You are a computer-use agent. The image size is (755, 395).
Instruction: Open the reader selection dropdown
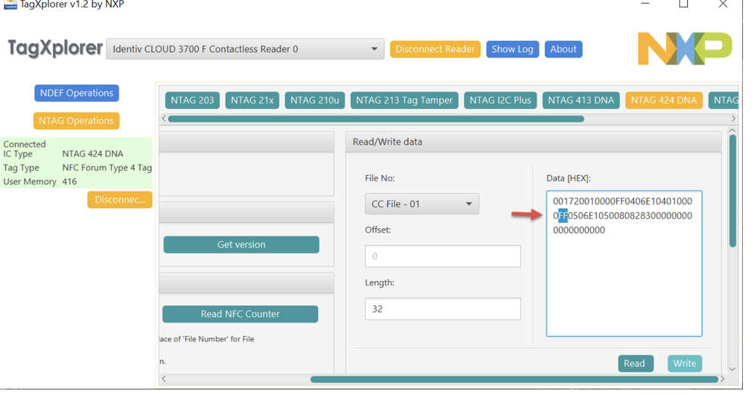pyautogui.click(x=245, y=49)
